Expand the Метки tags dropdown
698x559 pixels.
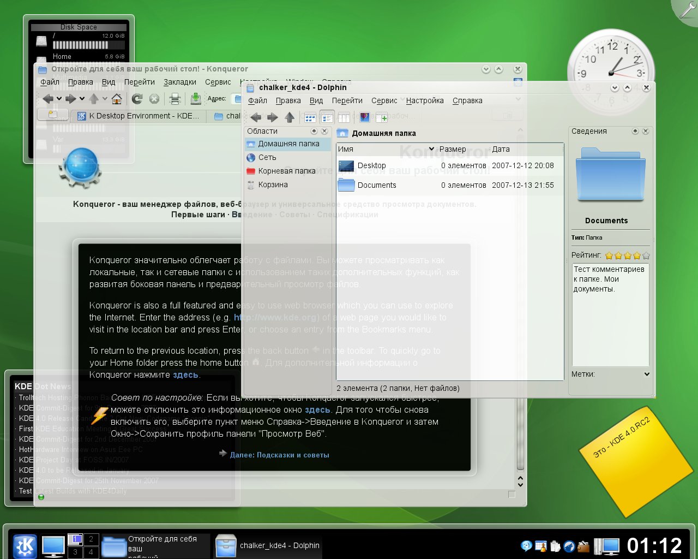point(647,374)
